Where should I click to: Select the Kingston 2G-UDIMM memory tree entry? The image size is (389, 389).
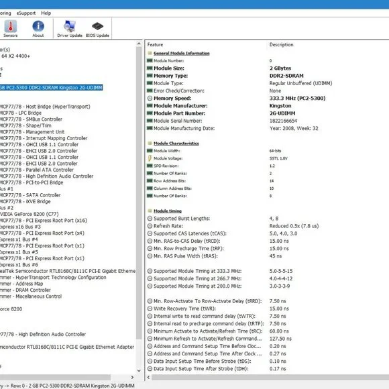51,88
